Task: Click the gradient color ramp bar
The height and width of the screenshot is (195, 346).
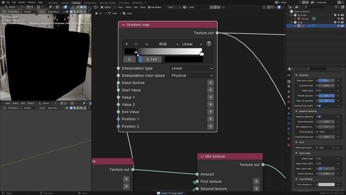Action: pos(163,51)
